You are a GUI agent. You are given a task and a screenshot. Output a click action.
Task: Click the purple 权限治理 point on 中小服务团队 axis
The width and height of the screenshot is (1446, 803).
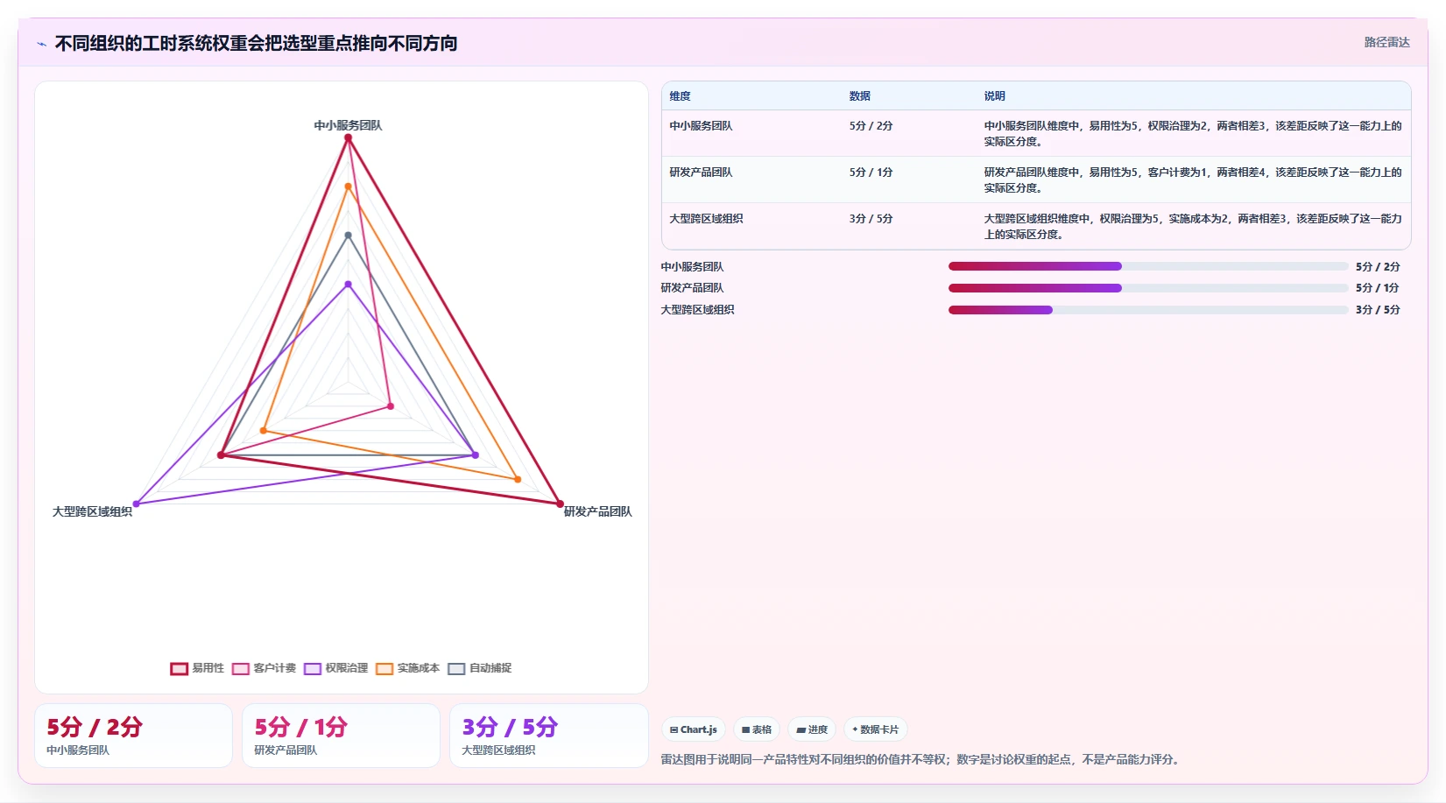click(348, 285)
